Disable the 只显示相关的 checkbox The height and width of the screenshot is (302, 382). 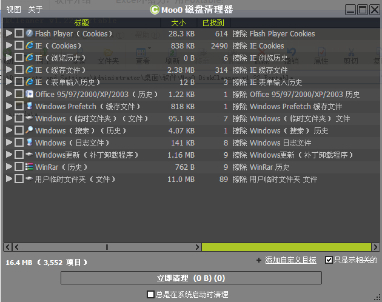click(329, 260)
